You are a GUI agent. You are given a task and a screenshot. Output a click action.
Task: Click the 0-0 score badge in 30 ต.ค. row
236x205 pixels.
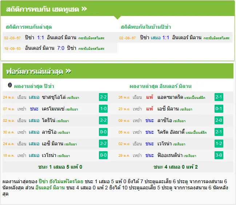point(103,132)
